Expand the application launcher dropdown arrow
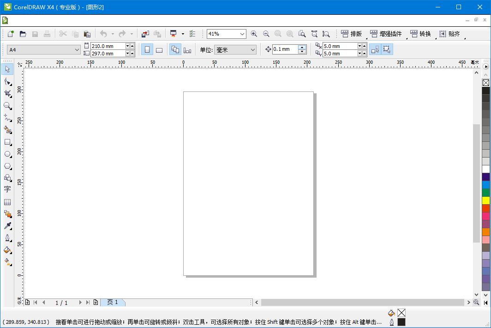This screenshot has width=491, height=328. pos(183,34)
